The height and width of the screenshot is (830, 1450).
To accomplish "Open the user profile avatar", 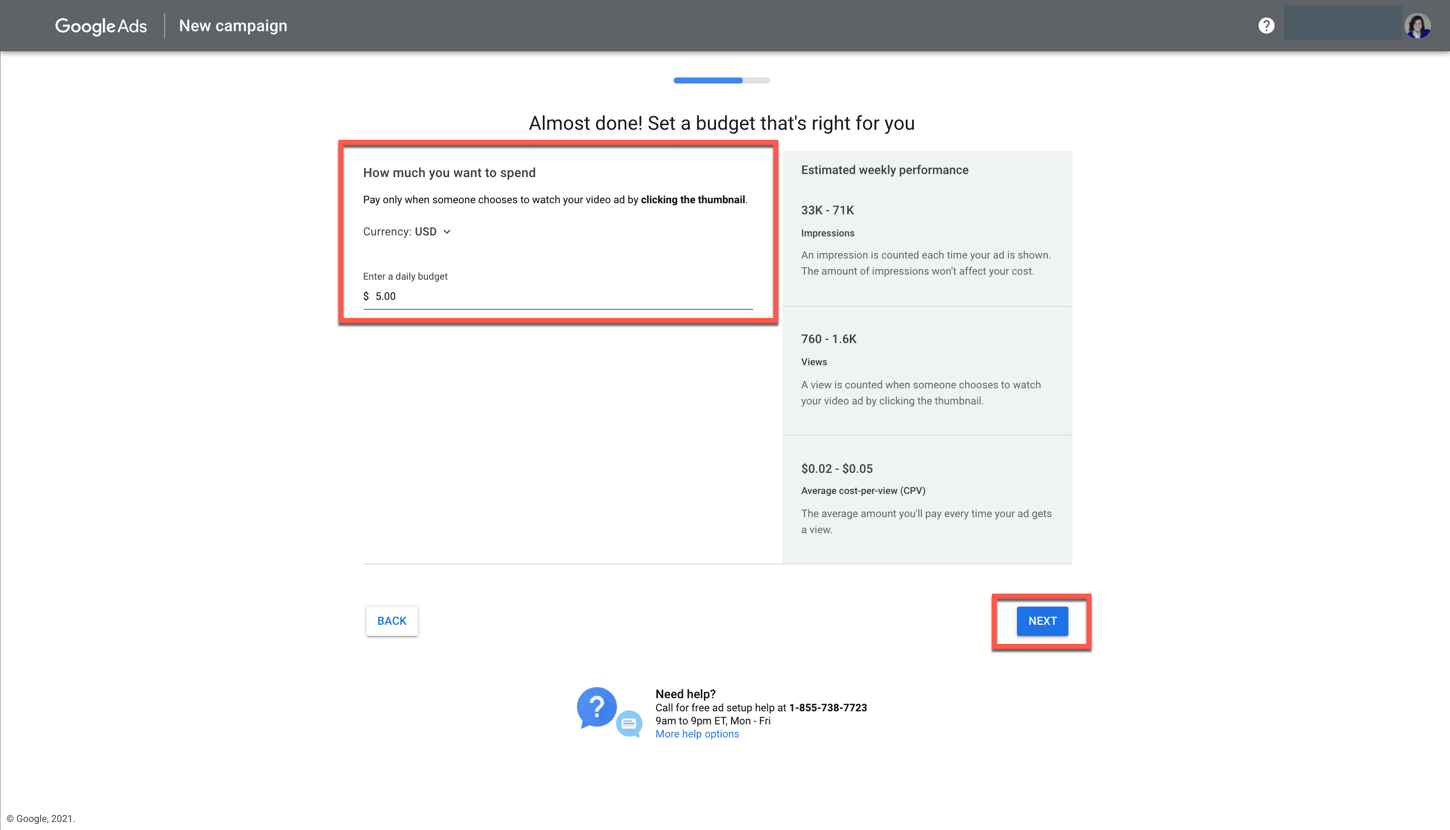I will 1417,26.
